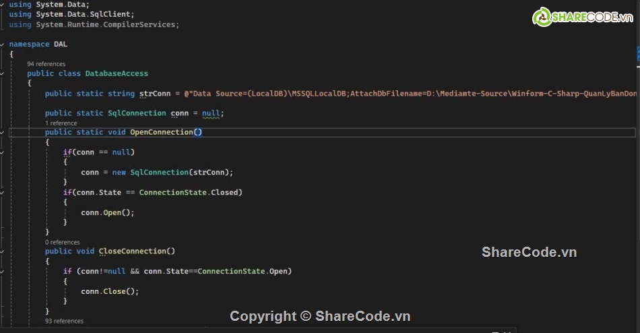Click the underlined null in conn declaration
640x333 pixels.
(211, 113)
